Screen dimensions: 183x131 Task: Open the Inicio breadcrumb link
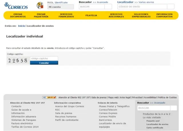coord(21,26)
